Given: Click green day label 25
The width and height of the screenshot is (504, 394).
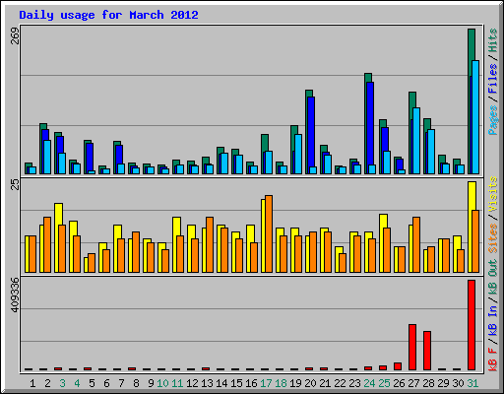Looking at the screenshot, I should point(384,383).
